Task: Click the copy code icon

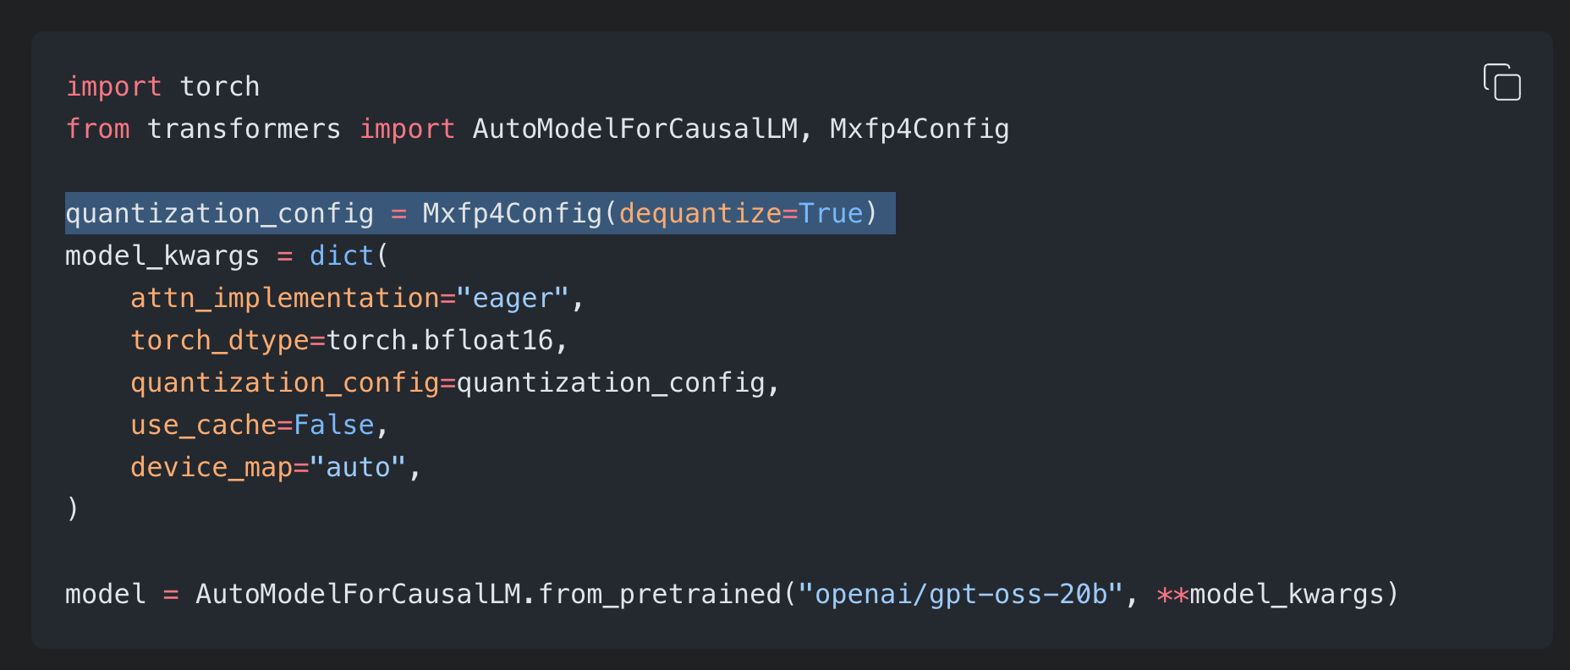Action: (1502, 82)
